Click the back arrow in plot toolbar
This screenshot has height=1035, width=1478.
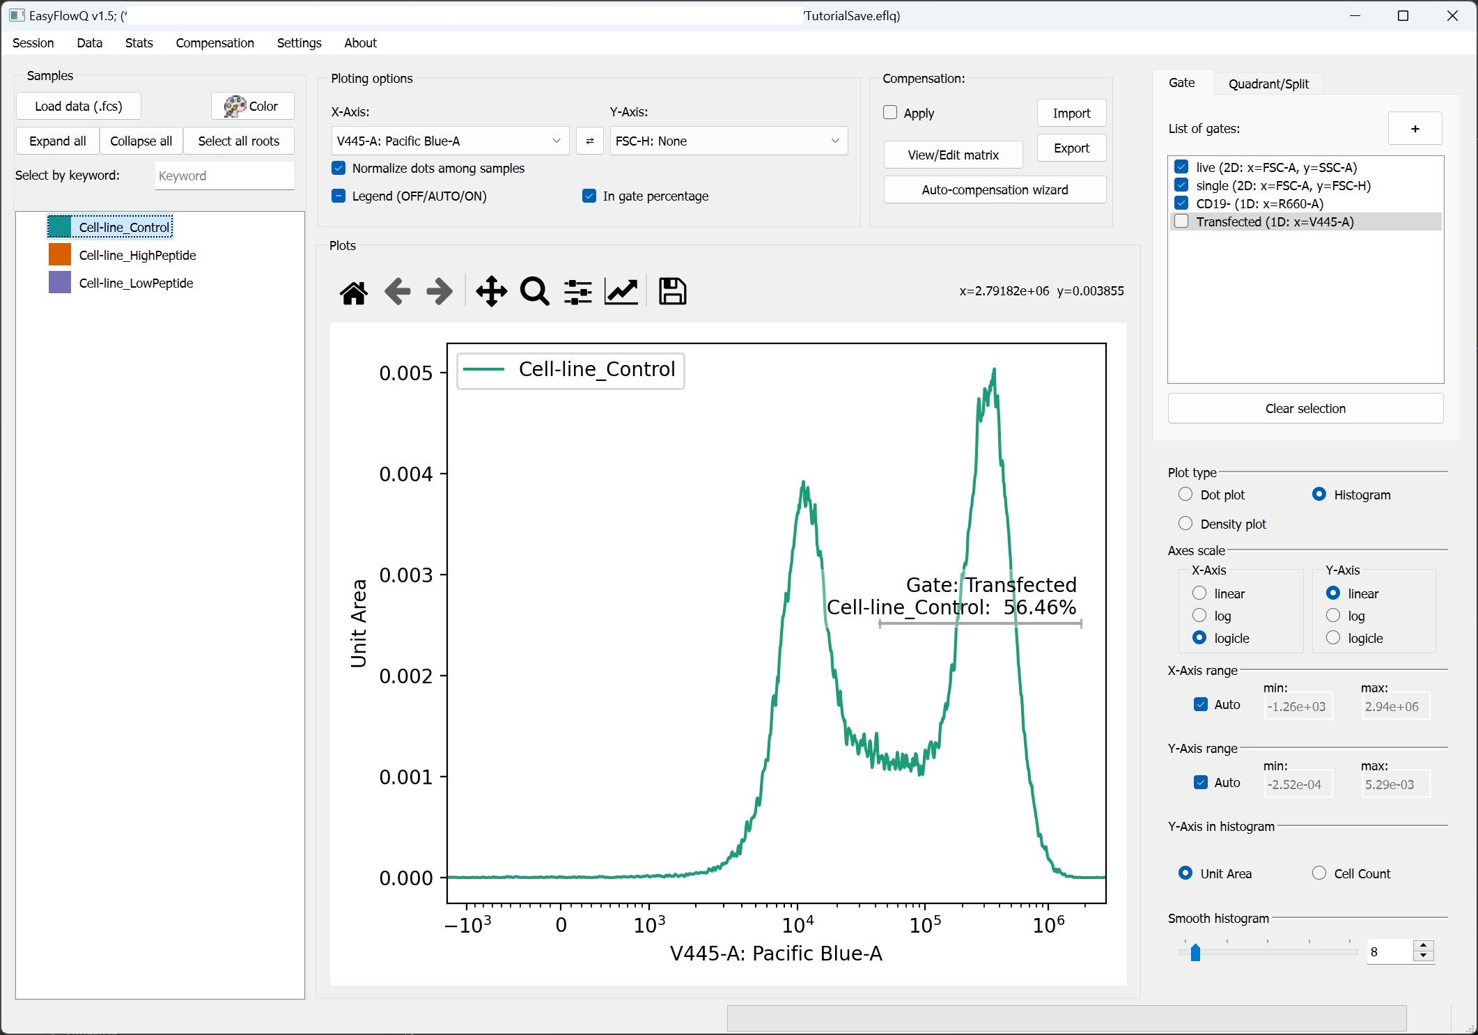(397, 292)
